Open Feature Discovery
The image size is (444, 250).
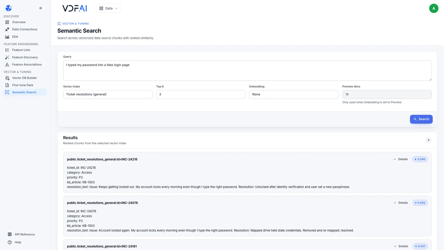click(25, 57)
